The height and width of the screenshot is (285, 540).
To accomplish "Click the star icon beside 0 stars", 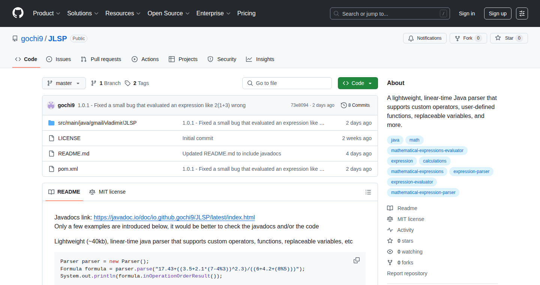I will (390, 241).
